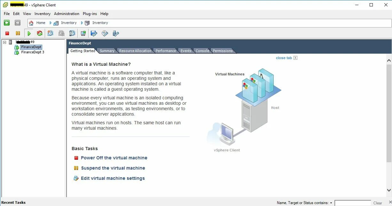The image size is (392, 206).
Task: Switch to the Console tab
Action: pyautogui.click(x=202, y=51)
